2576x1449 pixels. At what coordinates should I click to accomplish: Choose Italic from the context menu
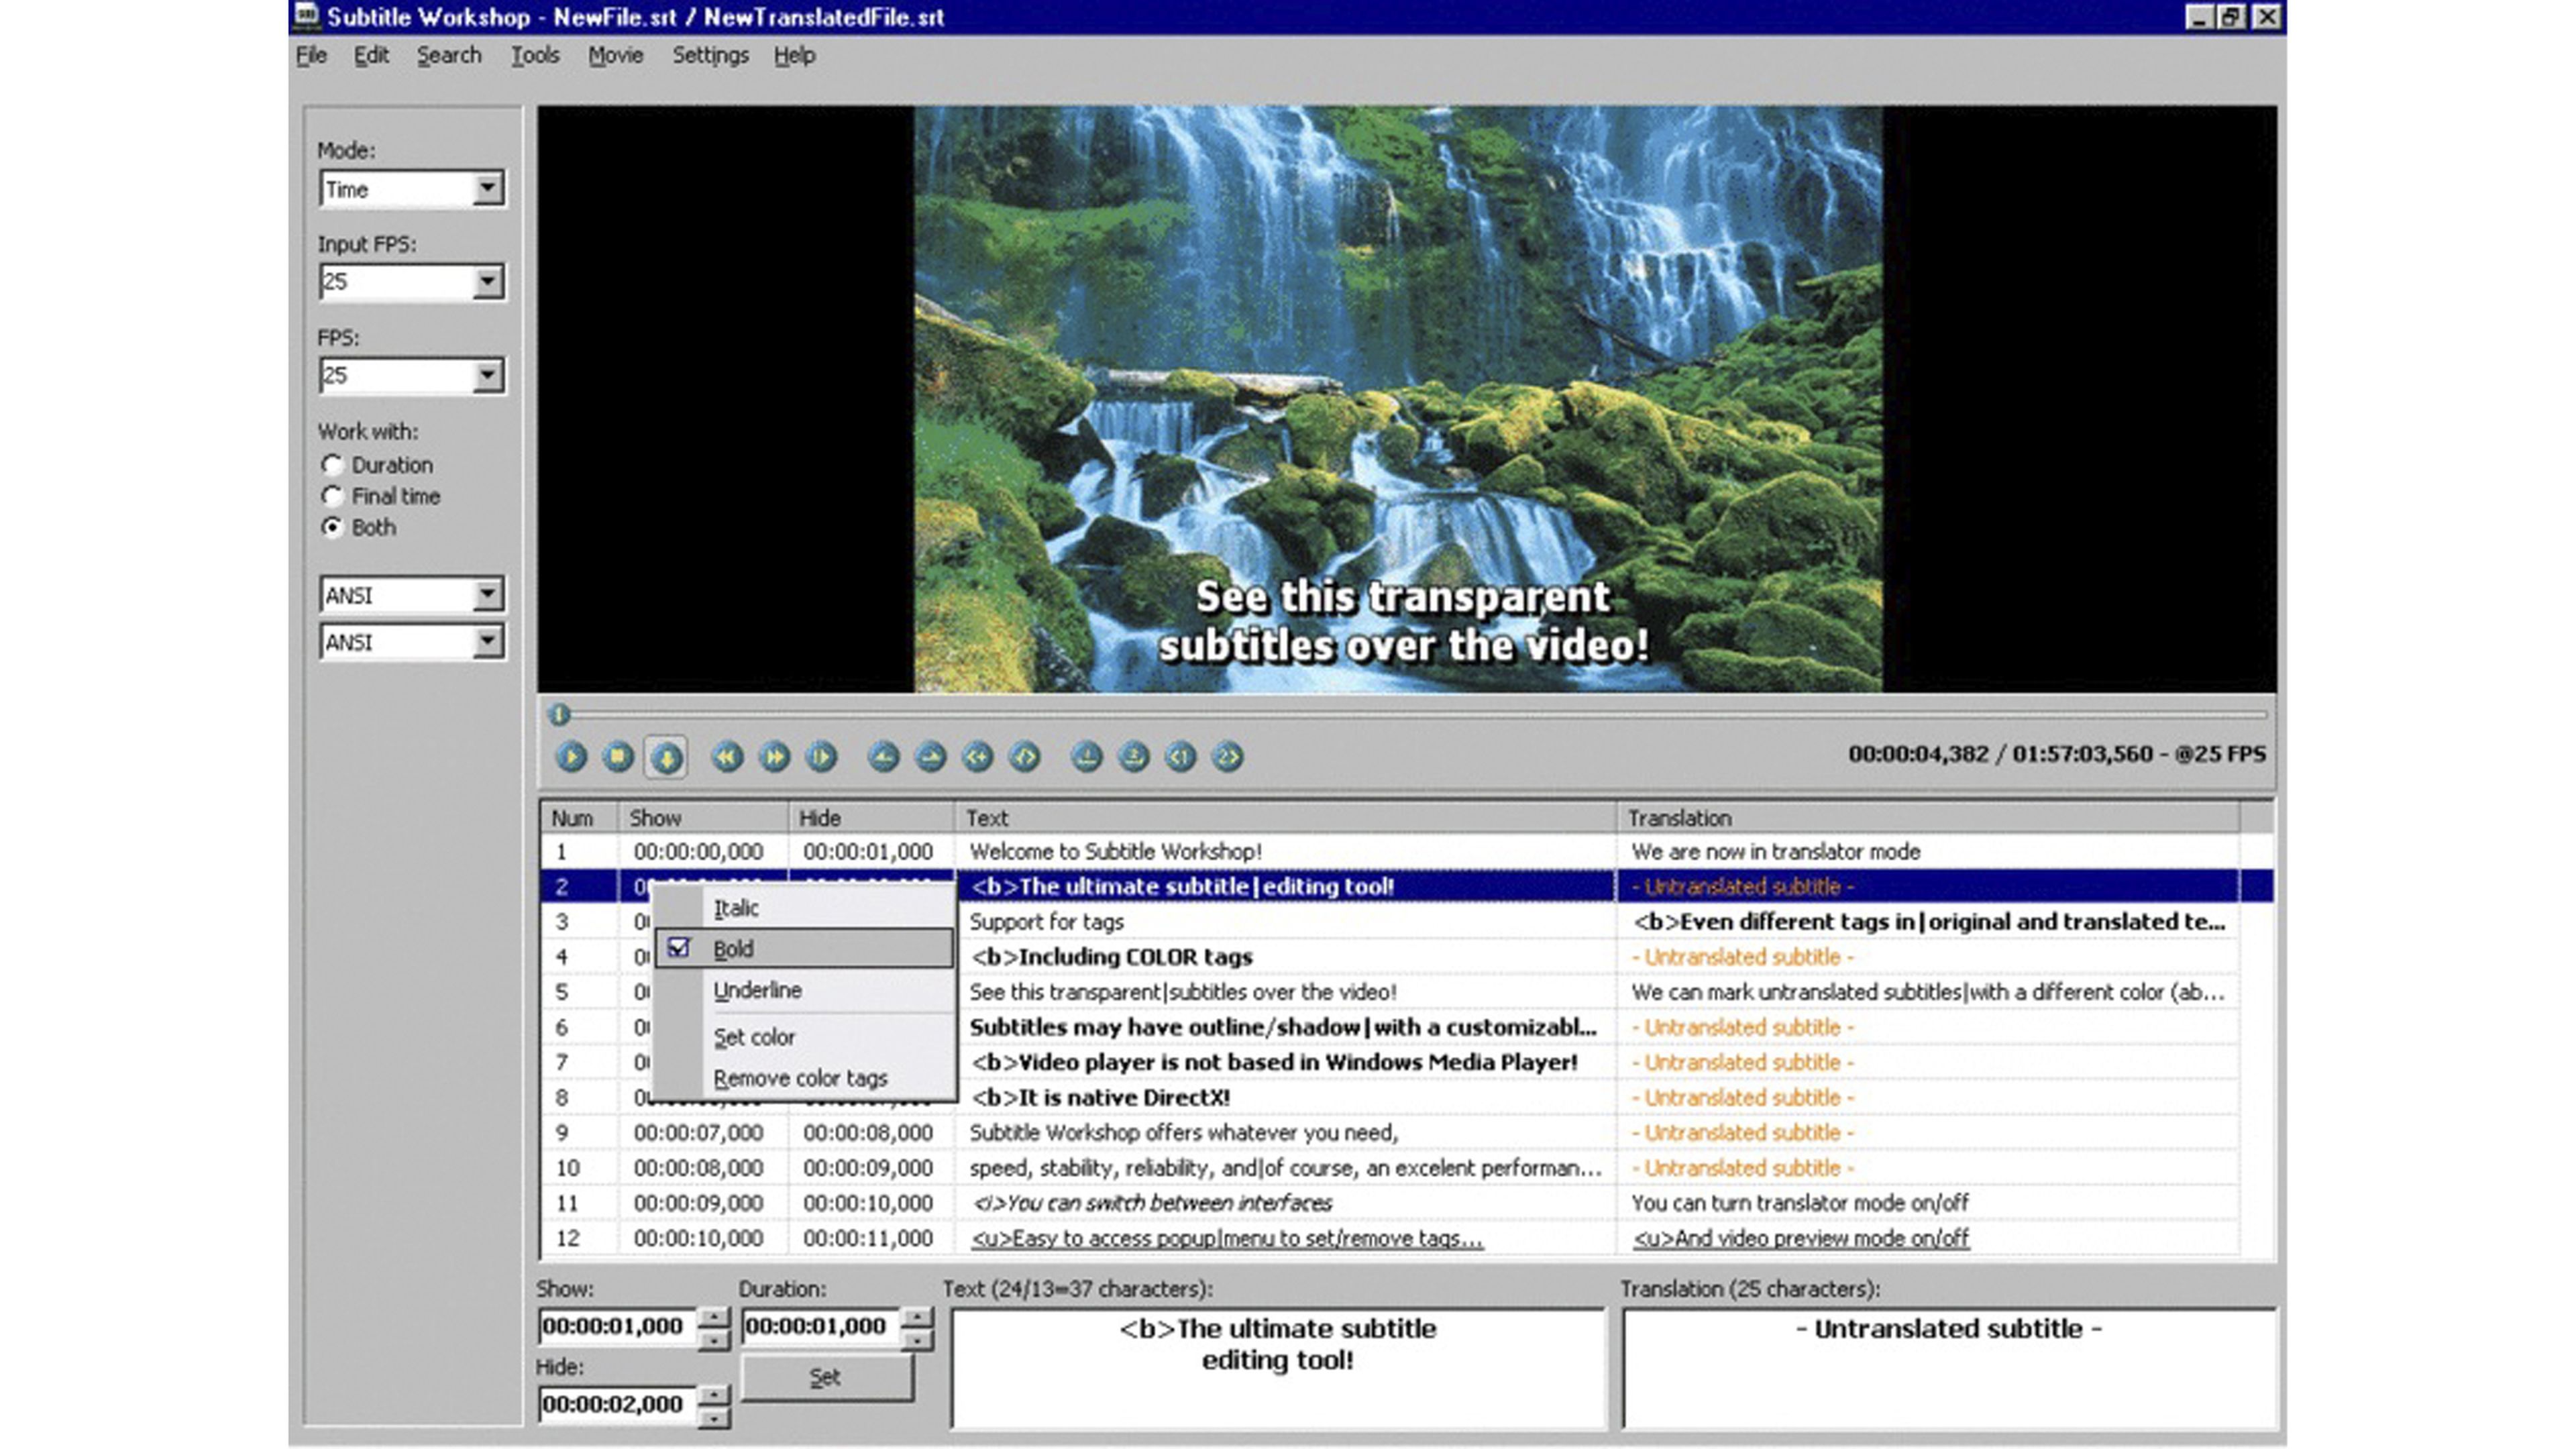click(804, 908)
